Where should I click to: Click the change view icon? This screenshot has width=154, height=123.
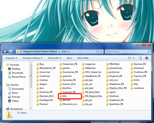129,58
